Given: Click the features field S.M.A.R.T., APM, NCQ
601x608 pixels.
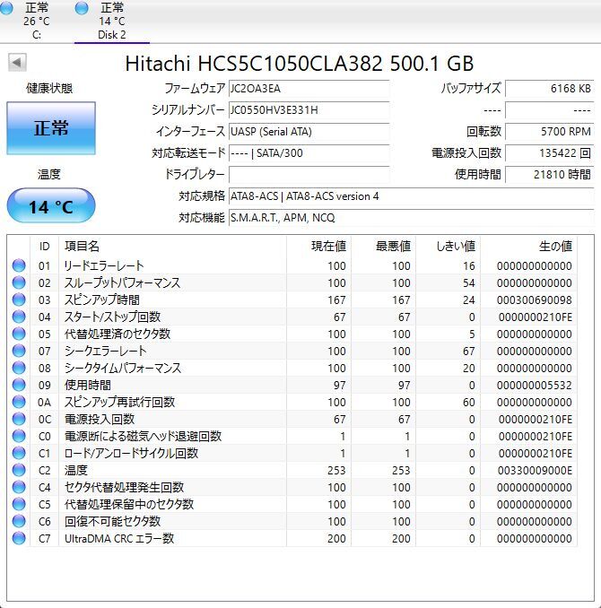Looking at the screenshot, I should (411, 218).
